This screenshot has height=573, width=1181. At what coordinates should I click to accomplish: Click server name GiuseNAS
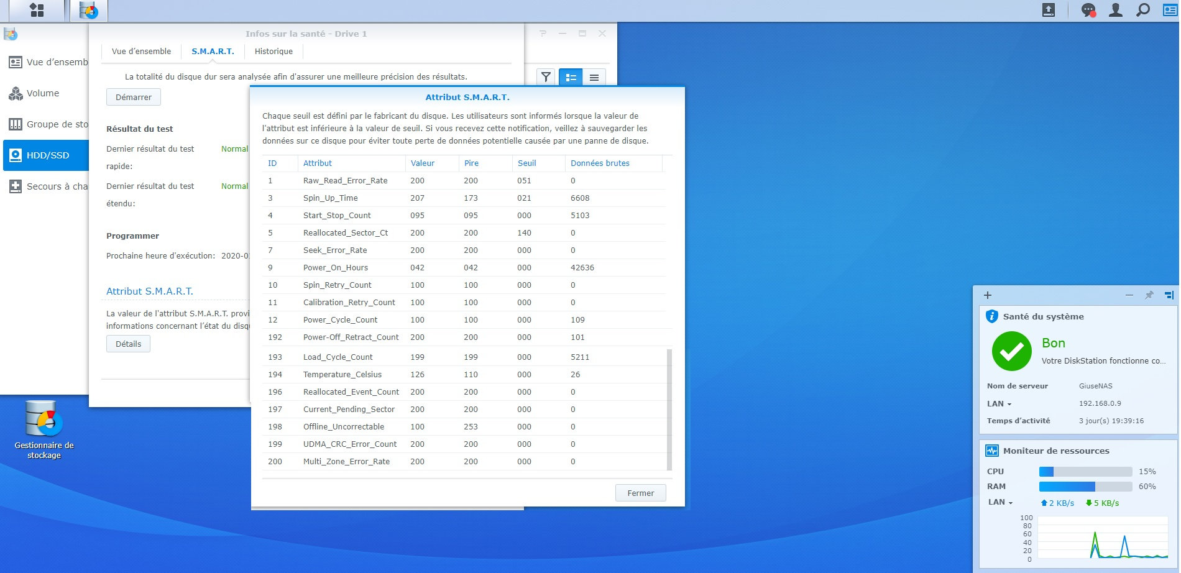tap(1096, 386)
